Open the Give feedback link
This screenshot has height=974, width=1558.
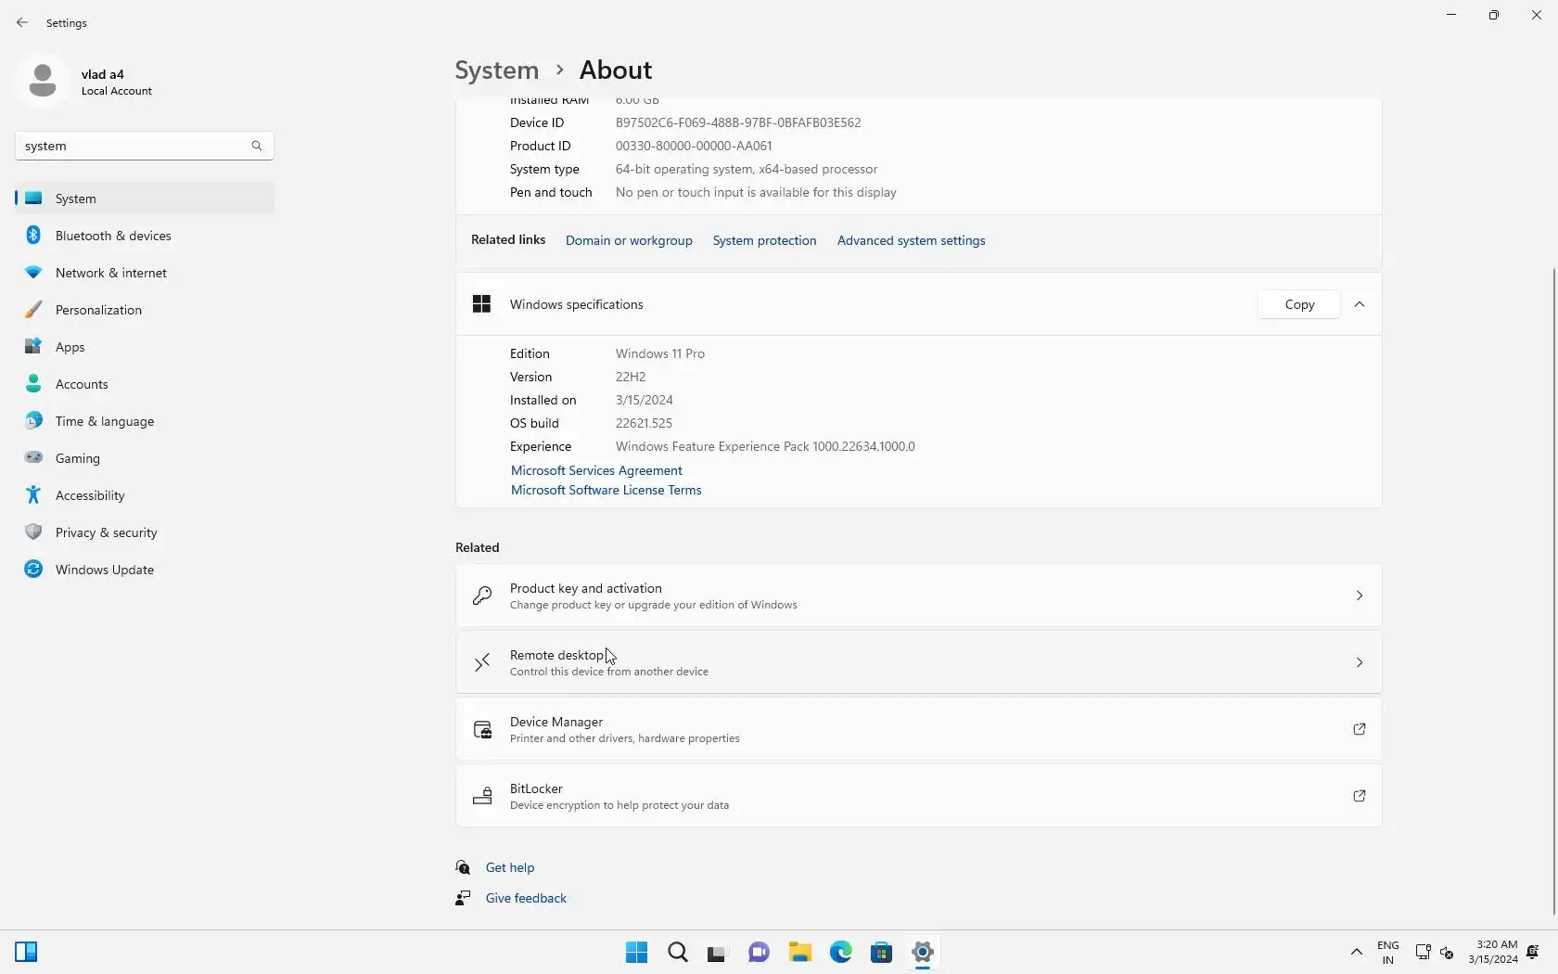526,898
